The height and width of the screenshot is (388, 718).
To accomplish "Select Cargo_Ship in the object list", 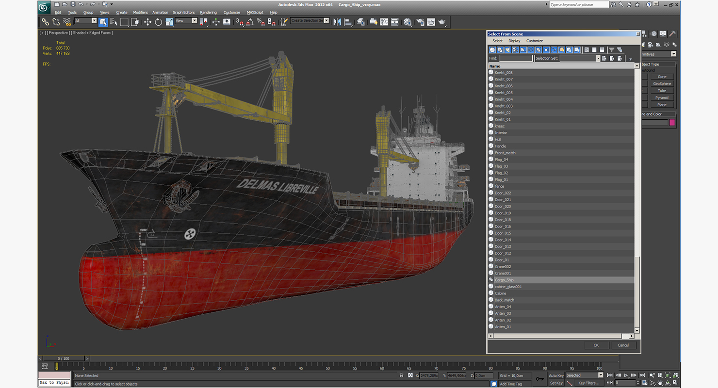I will 561,280.
